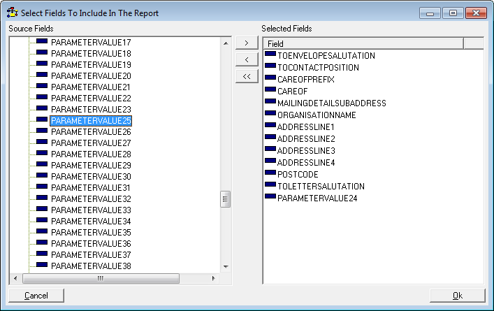Select PARAMETERVALUE19 in Source Fields

(x=91, y=64)
